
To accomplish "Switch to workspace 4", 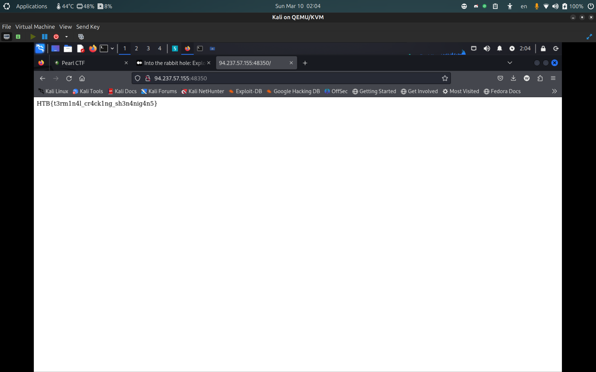I will tap(160, 48).
